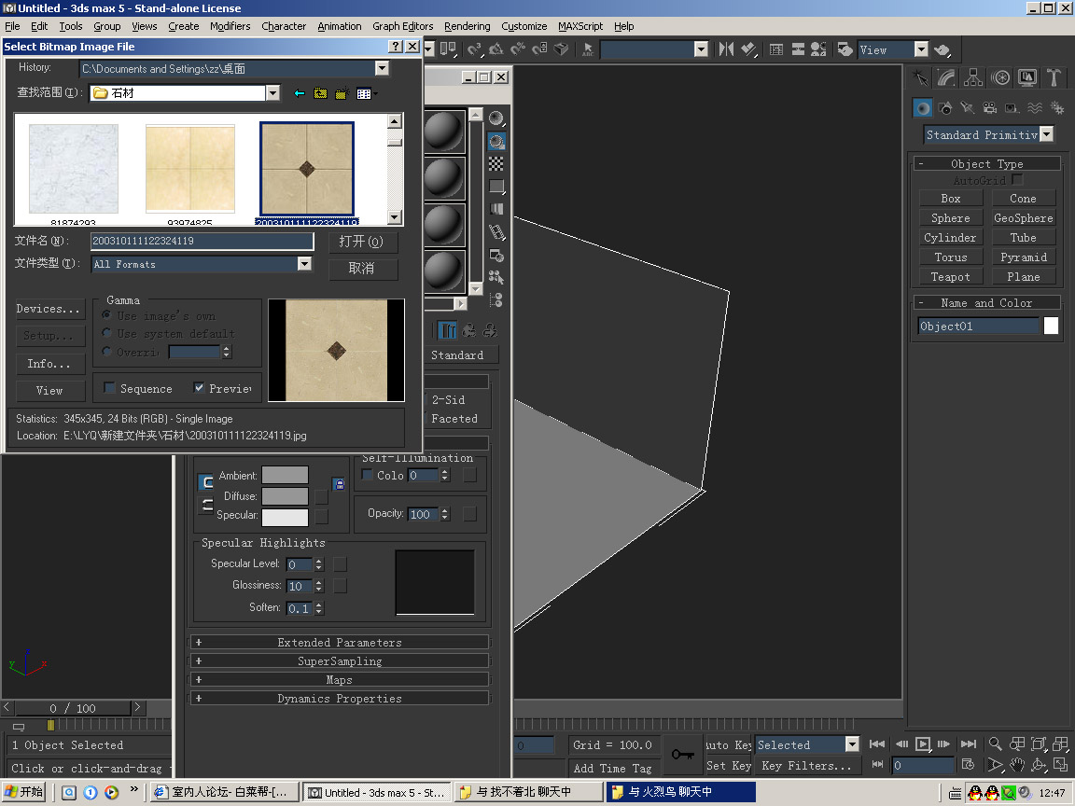The image size is (1075, 806).
Task: Click the Zoom magnifier viewport tool
Action: click(x=995, y=744)
